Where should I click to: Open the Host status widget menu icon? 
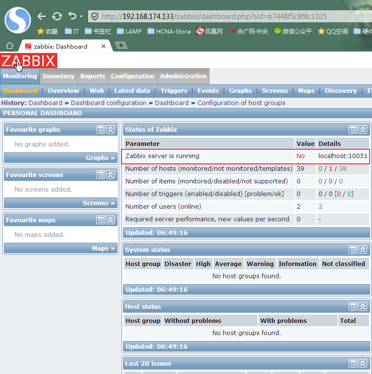353,306
